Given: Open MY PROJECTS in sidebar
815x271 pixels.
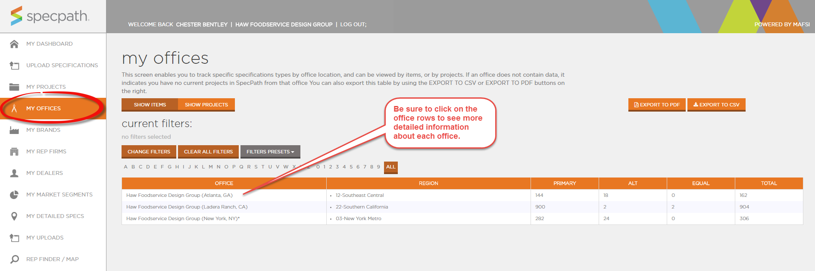Looking at the screenshot, I should point(46,87).
